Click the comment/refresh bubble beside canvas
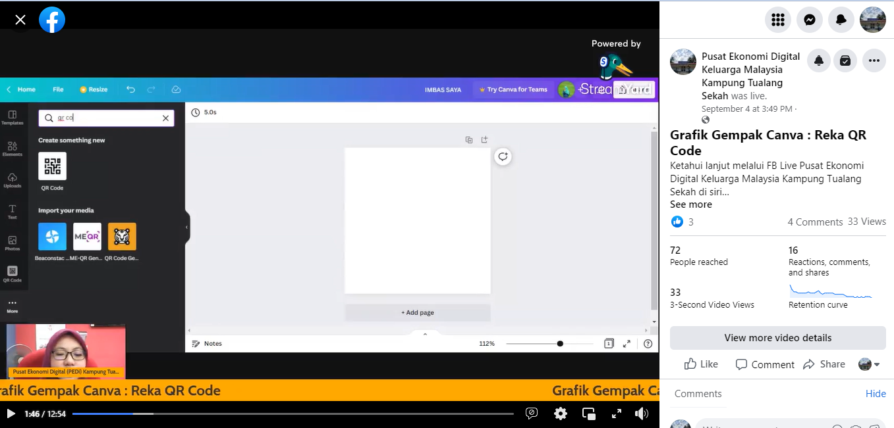The width and height of the screenshot is (894, 428). tap(503, 156)
